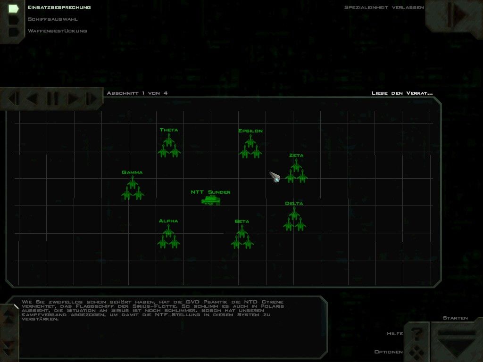Select the Gamma wing icon
The height and width of the screenshot is (362, 483).
[133, 188]
